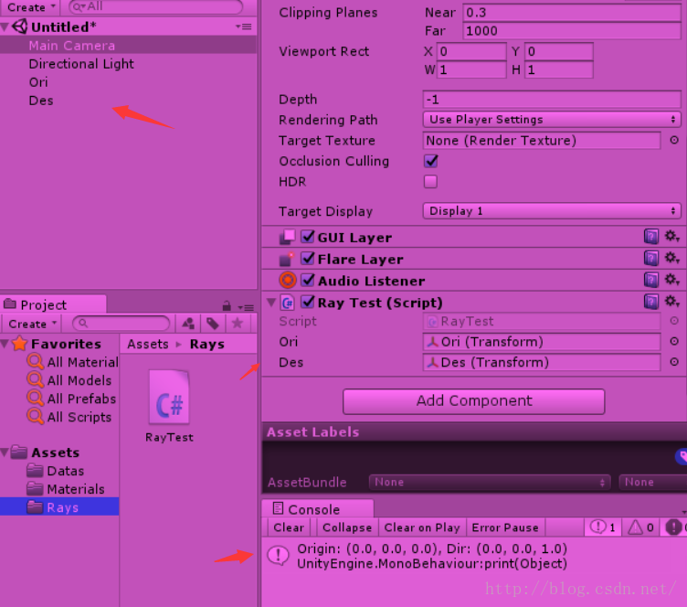Toggle Clear on Play in Console
687x607 pixels.
[x=422, y=527]
